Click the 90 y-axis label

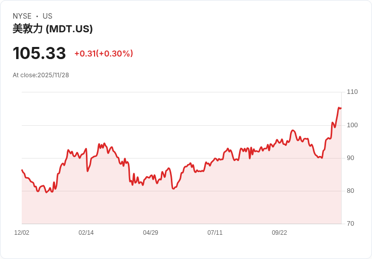pos(351,158)
